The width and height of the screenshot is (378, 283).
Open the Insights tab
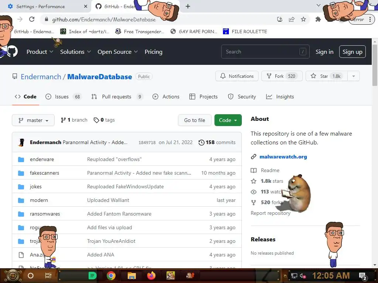pos(280,97)
